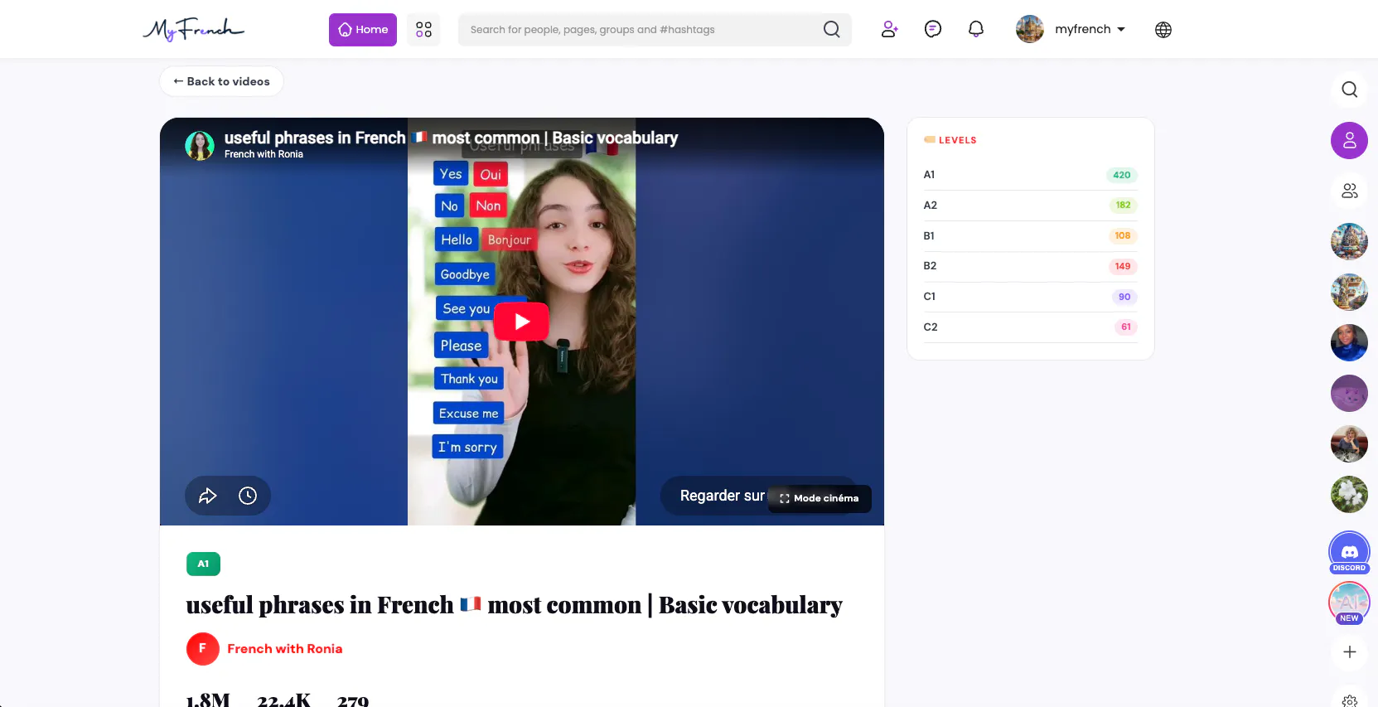
Task: Expand the myfrench account dropdown
Action: (1090, 29)
